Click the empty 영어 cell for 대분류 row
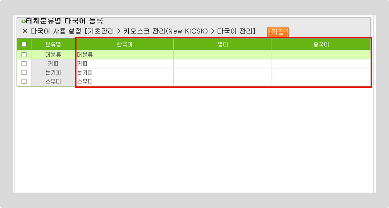Image resolution: width=389 pixels, height=208 pixels. [223, 55]
